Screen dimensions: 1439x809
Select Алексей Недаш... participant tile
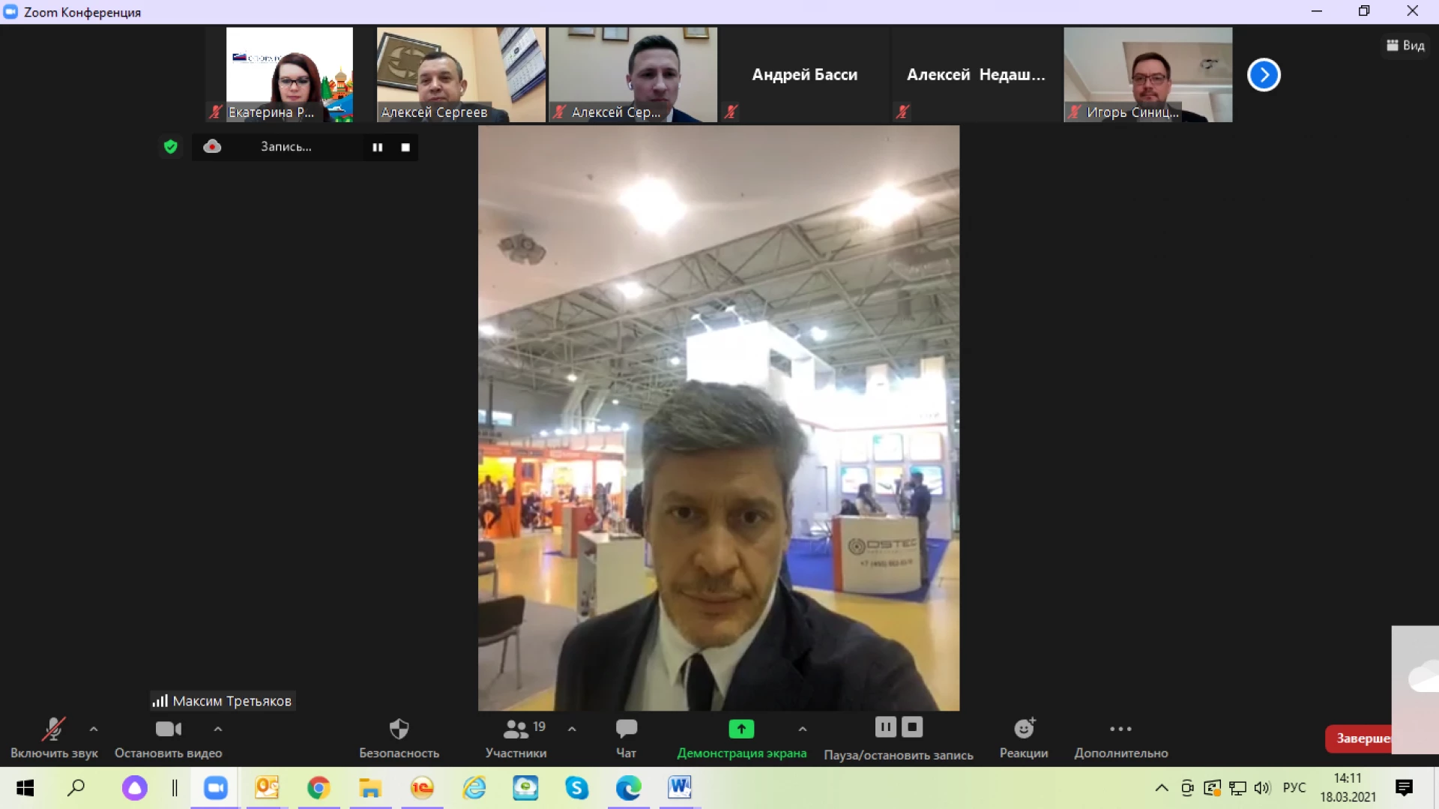pos(976,74)
